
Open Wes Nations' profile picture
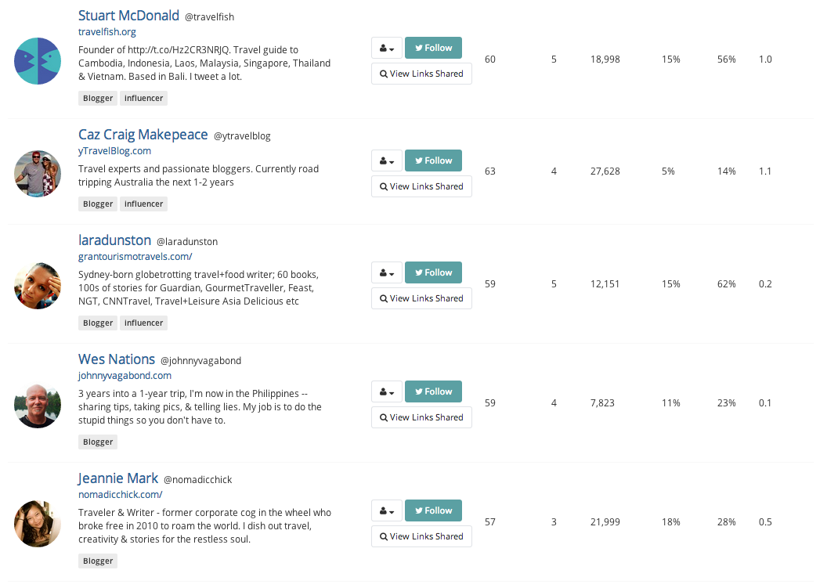(38, 405)
